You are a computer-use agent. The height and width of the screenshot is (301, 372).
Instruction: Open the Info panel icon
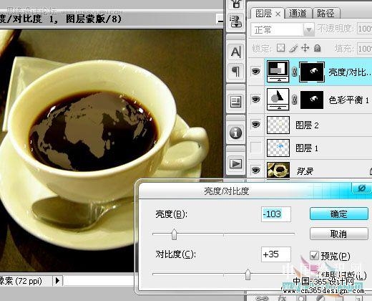(235, 133)
